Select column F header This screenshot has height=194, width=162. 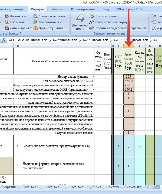[x=107, y=46]
